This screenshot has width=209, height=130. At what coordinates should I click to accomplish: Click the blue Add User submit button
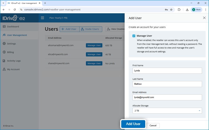point(133,124)
